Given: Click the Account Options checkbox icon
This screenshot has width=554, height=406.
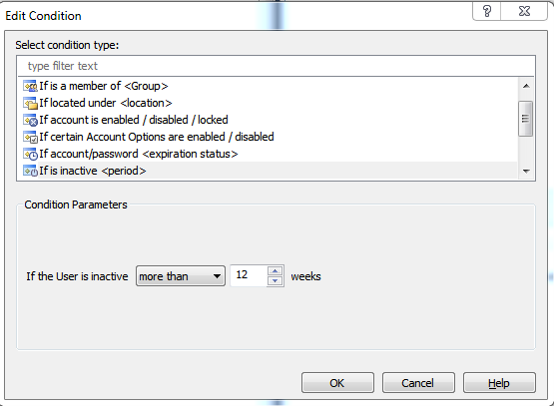Looking at the screenshot, I should click(30, 137).
